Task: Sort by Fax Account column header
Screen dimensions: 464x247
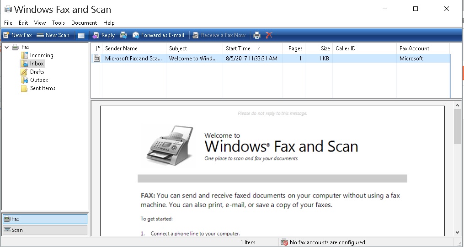Action: tap(423, 48)
